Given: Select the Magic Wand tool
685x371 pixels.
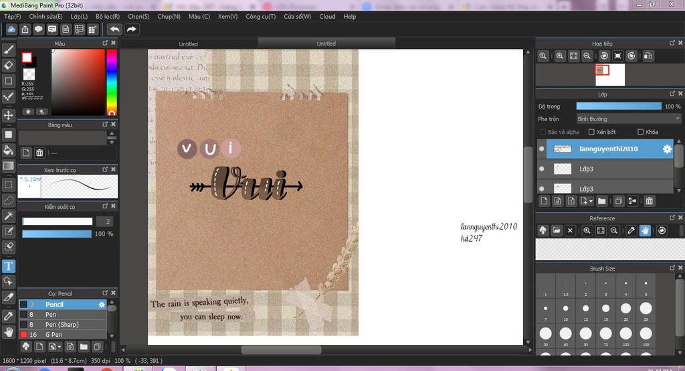Looking at the screenshot, I should (8, 216).
